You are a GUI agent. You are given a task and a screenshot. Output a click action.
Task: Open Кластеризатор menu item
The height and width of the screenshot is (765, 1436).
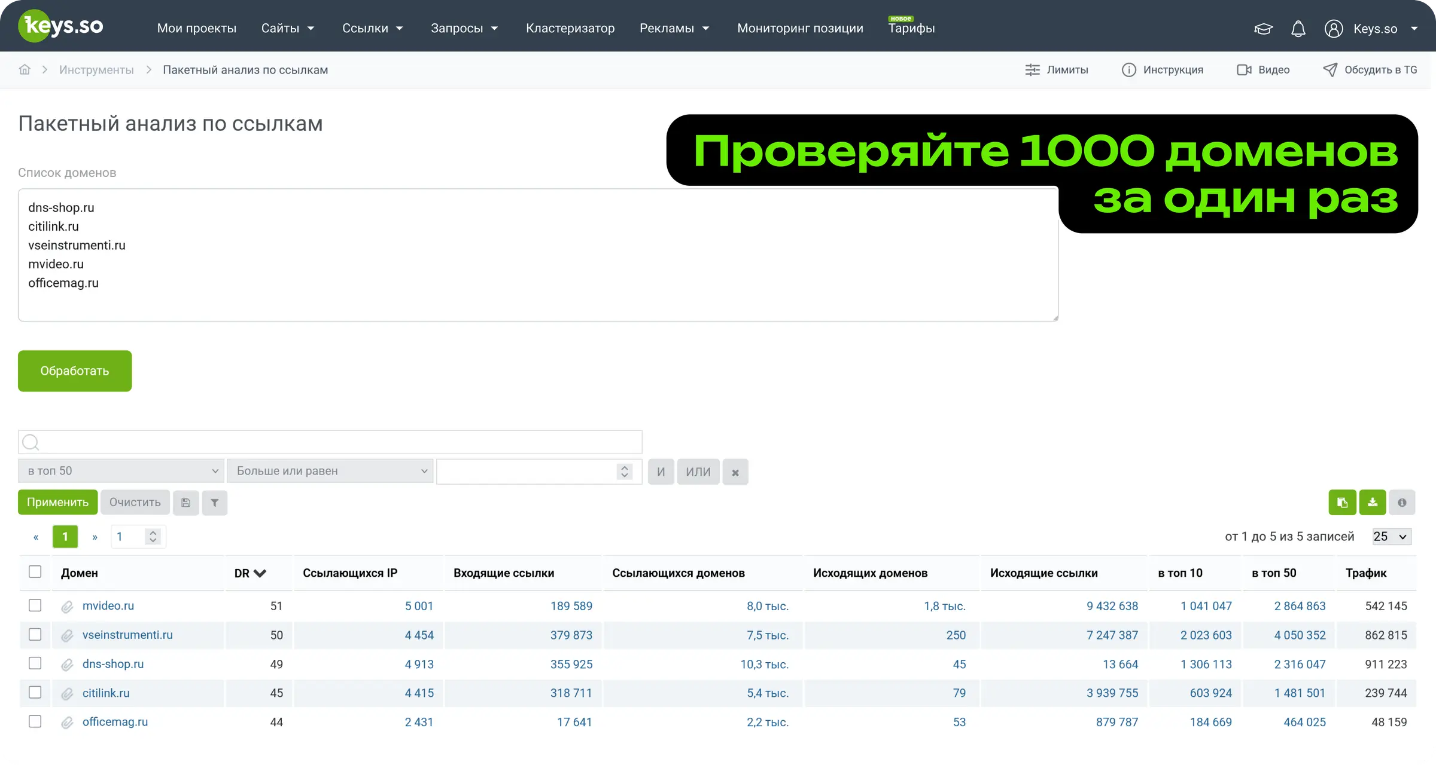570,28
